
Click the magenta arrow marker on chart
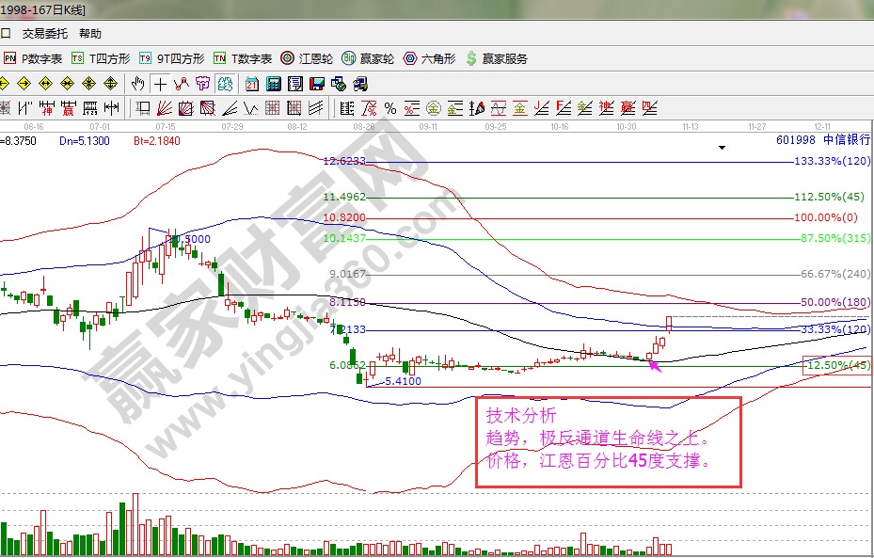(x=655, y=364)
